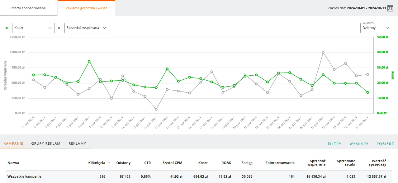Click POBIERZ to download data

385,144
